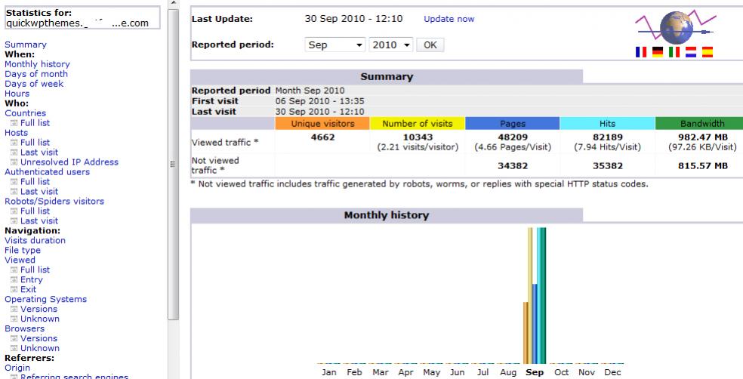
Task: Open the Hours report link
Action: [17, 94]
